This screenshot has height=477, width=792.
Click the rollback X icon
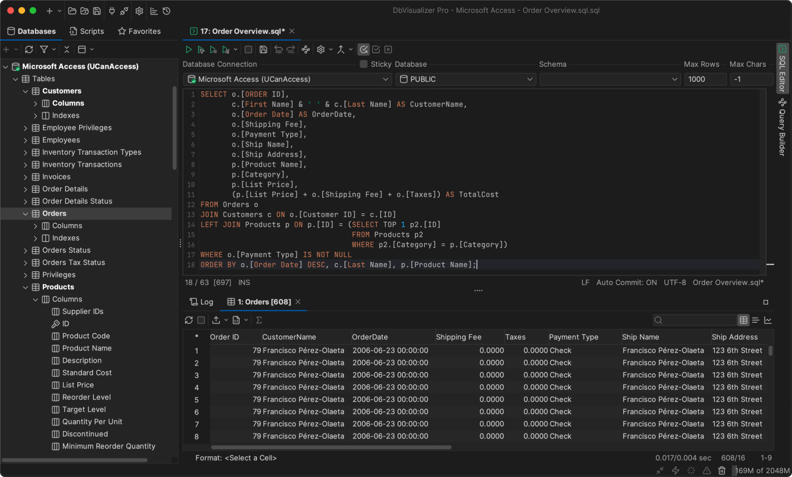coord(388,50)
